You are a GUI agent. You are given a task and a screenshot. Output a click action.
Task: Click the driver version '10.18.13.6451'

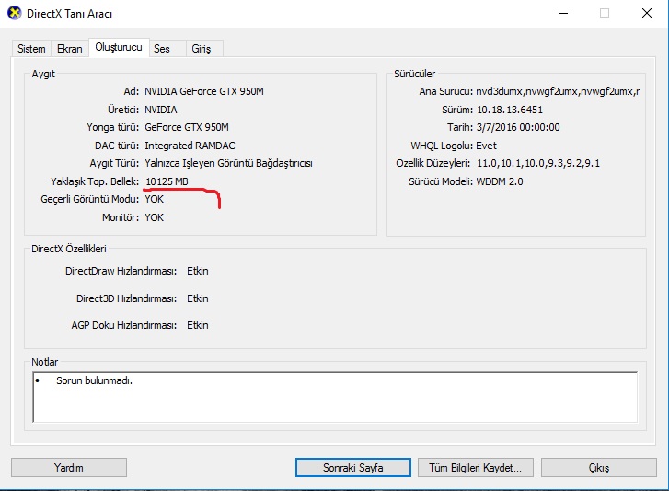(x=510, y=110)
